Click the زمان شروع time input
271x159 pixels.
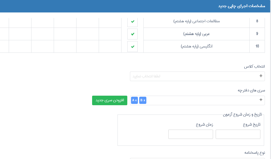pyautogui.click(x=191, y=134)
